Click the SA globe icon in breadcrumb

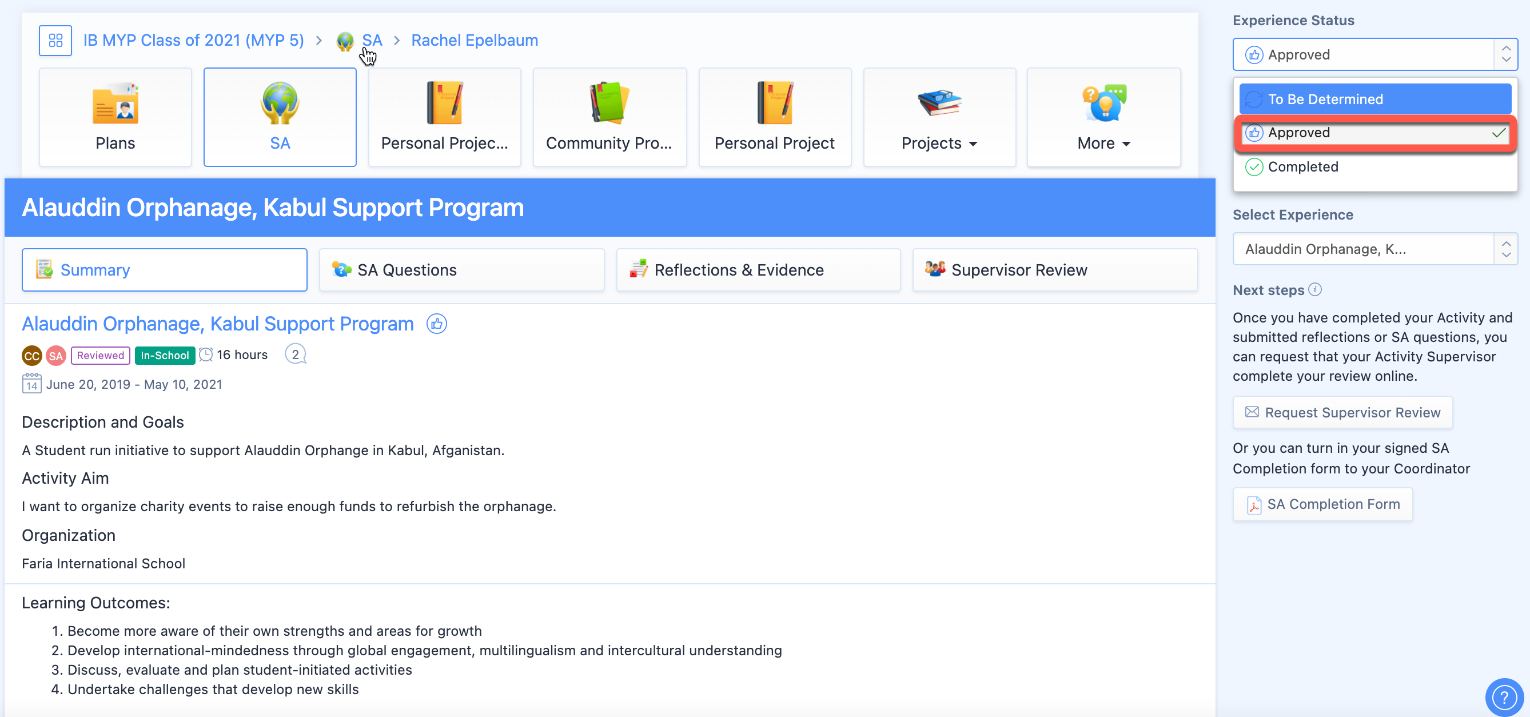point(345,41)
